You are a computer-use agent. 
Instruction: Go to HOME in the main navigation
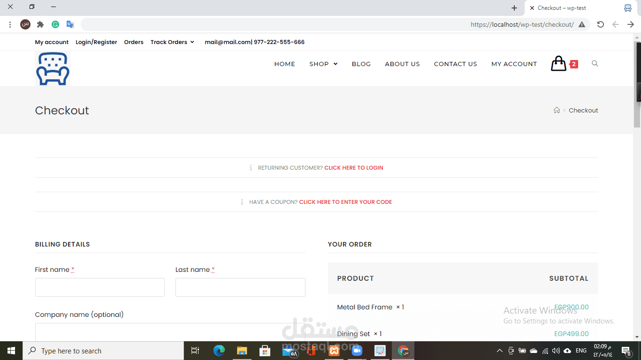285,64
